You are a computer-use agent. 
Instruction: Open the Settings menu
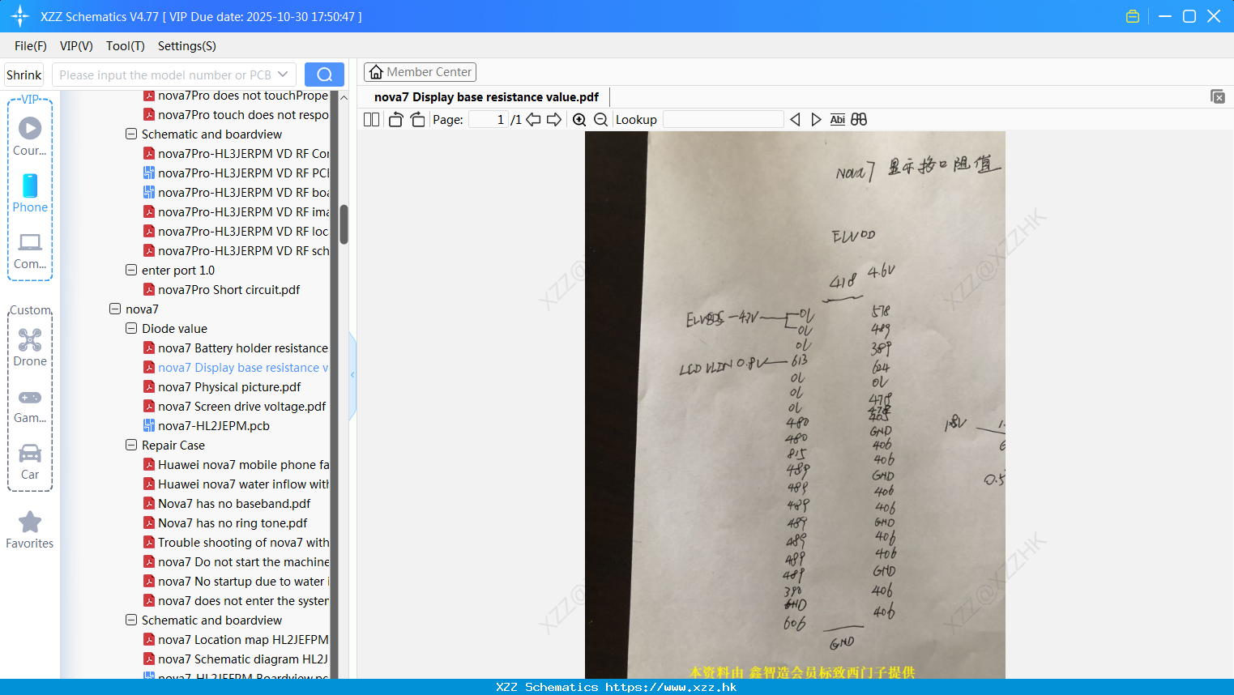[x=186, y=46]
